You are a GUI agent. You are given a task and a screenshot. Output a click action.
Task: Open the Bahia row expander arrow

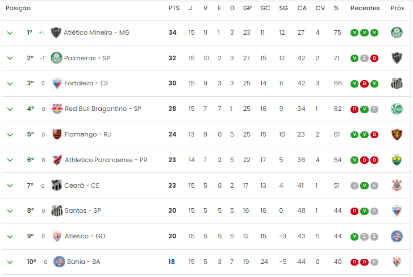tap(10, 262)
